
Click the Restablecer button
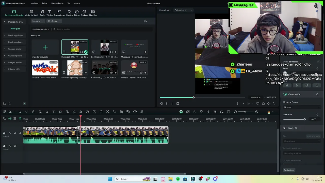pos(289,170)
